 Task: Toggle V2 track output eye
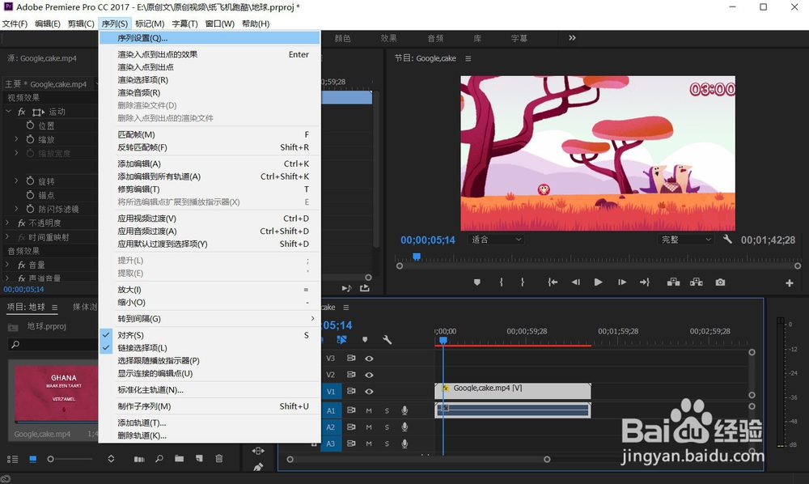369,375
